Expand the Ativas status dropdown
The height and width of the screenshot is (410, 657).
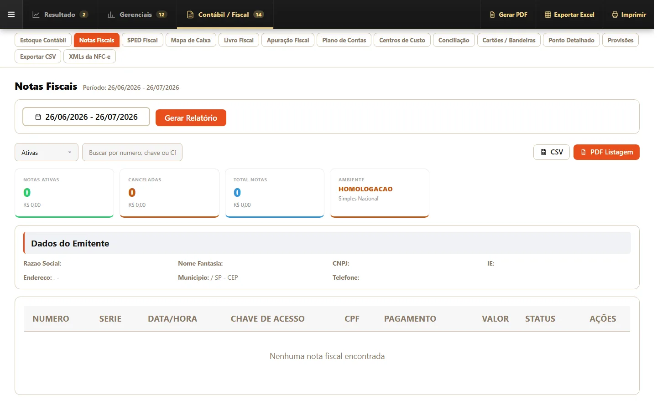tap(47, 152)
